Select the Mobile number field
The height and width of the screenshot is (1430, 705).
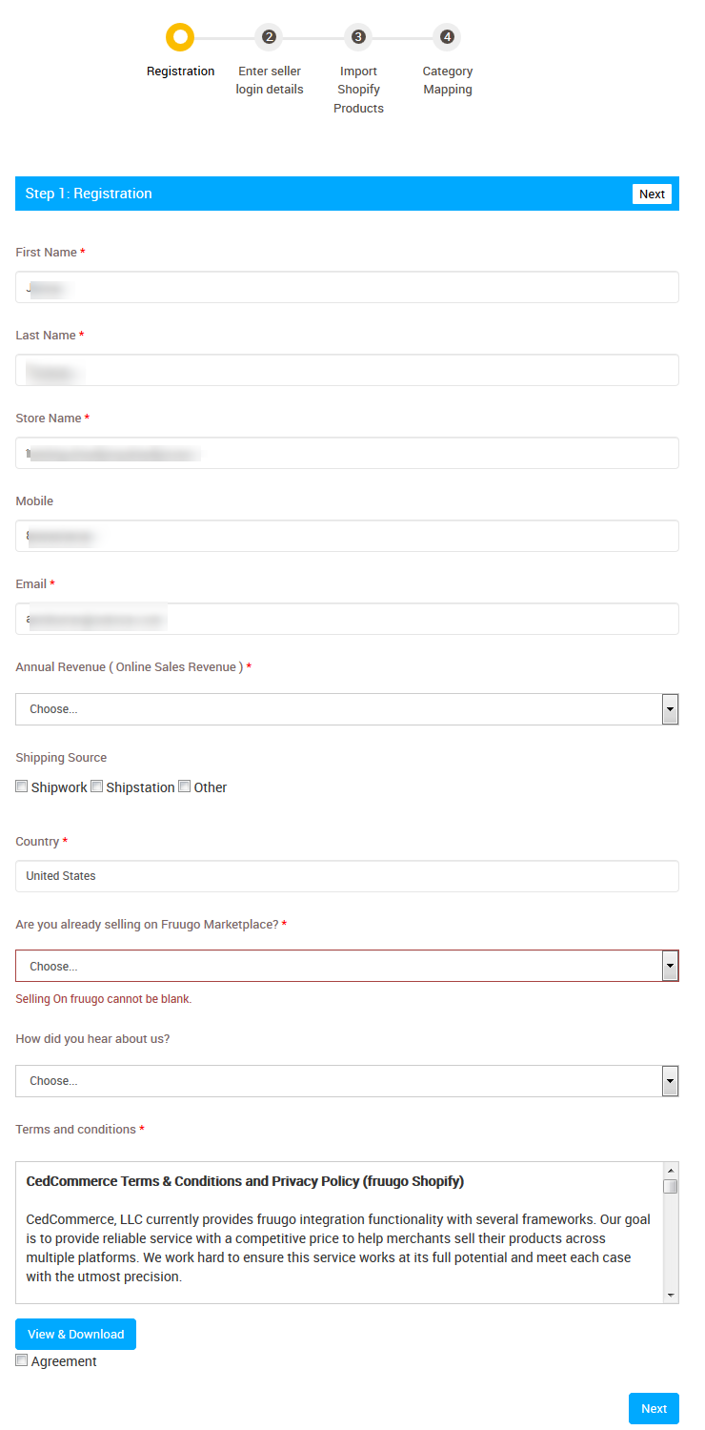point(347,536)
